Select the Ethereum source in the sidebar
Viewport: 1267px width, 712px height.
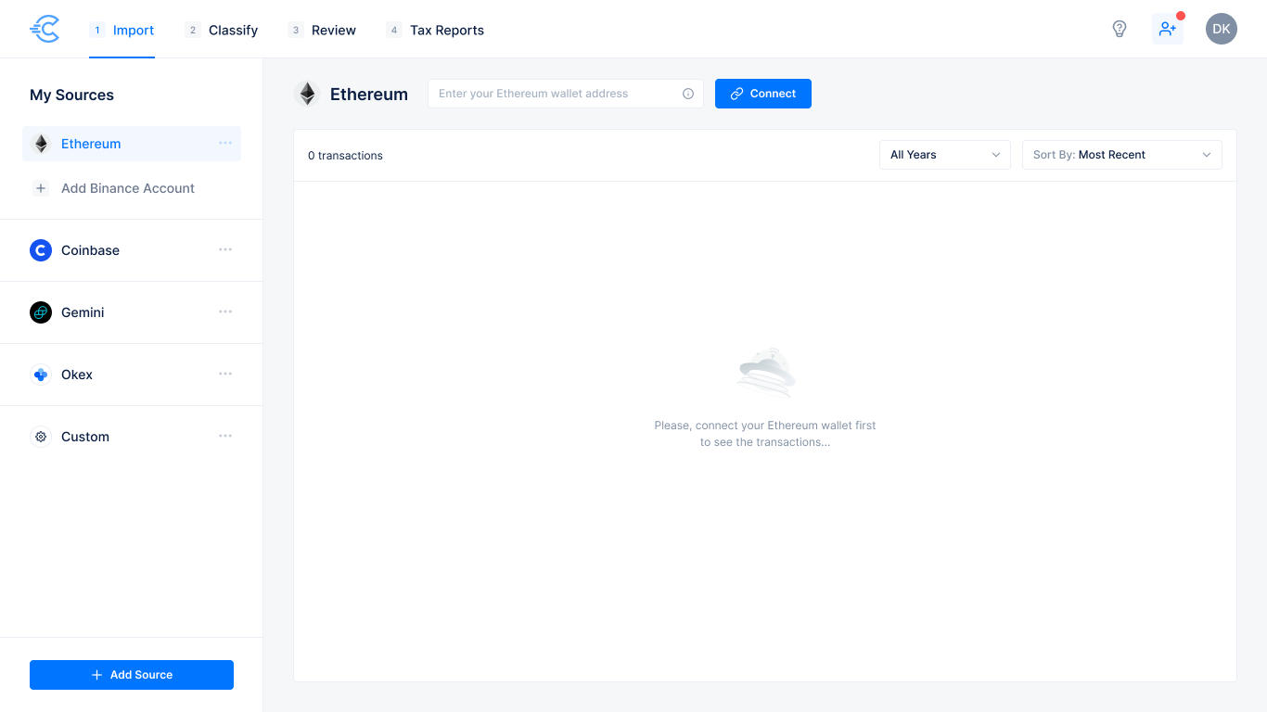(x=91, y=144)
